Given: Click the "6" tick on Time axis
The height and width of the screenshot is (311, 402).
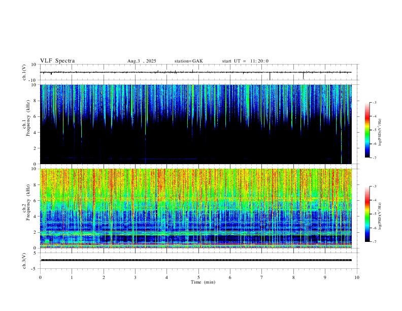Looking at the screenshot, I should [x=230, y=277].
